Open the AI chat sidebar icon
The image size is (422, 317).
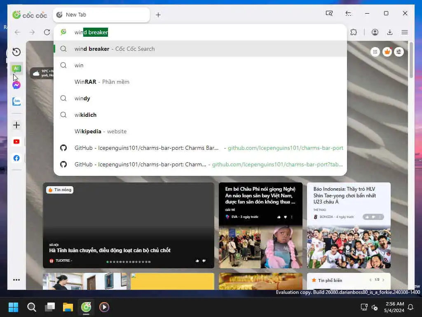click(x=16, y=69)
